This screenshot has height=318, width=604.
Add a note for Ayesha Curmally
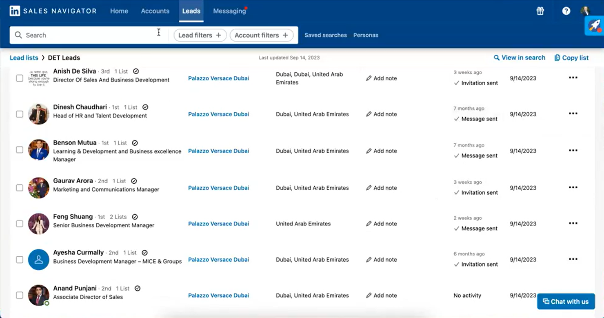pyautogui.click(x=381, y=260)
